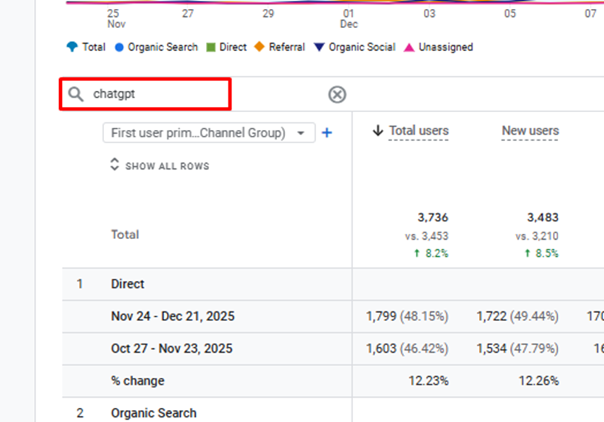Toggle the Organic Search series in legend

coord(162,47)
